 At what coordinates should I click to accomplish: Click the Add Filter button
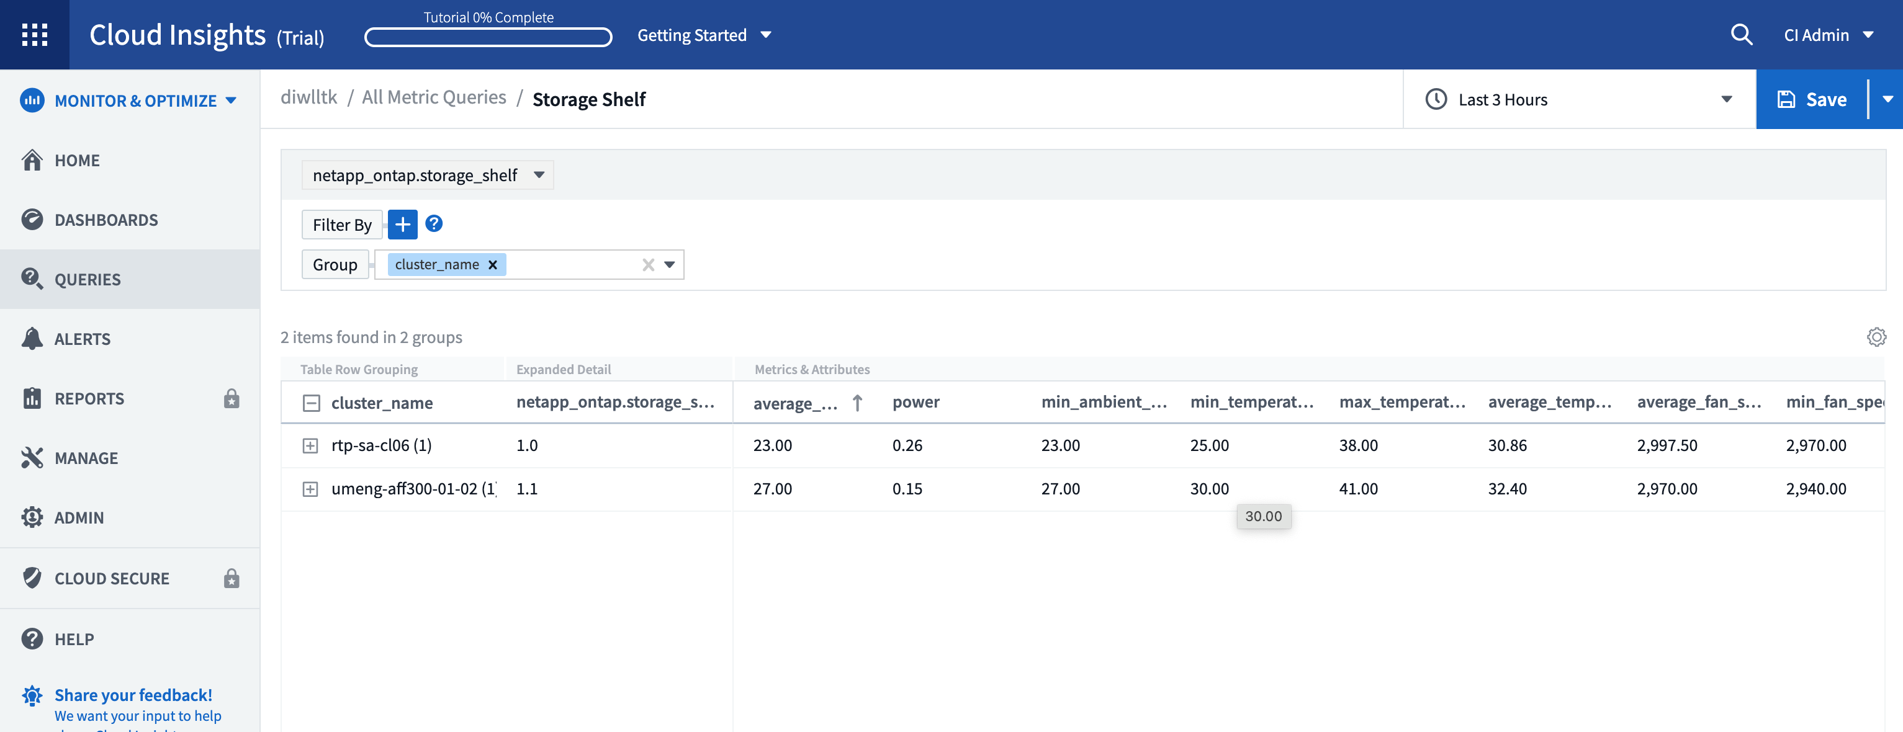click(402, 223)
